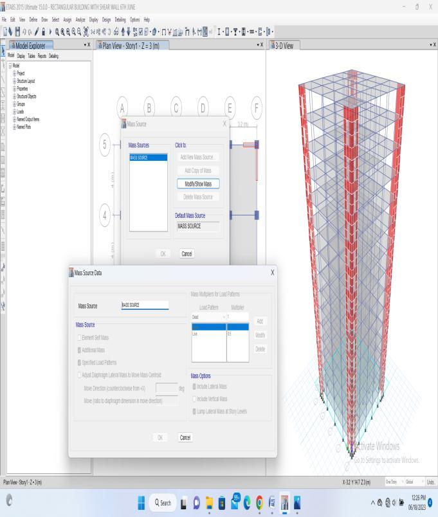The width and height of the screenshot is (438, 517).
Task: Open Microsoft Store taskbar icon
Action: click(x=222, y=502)
